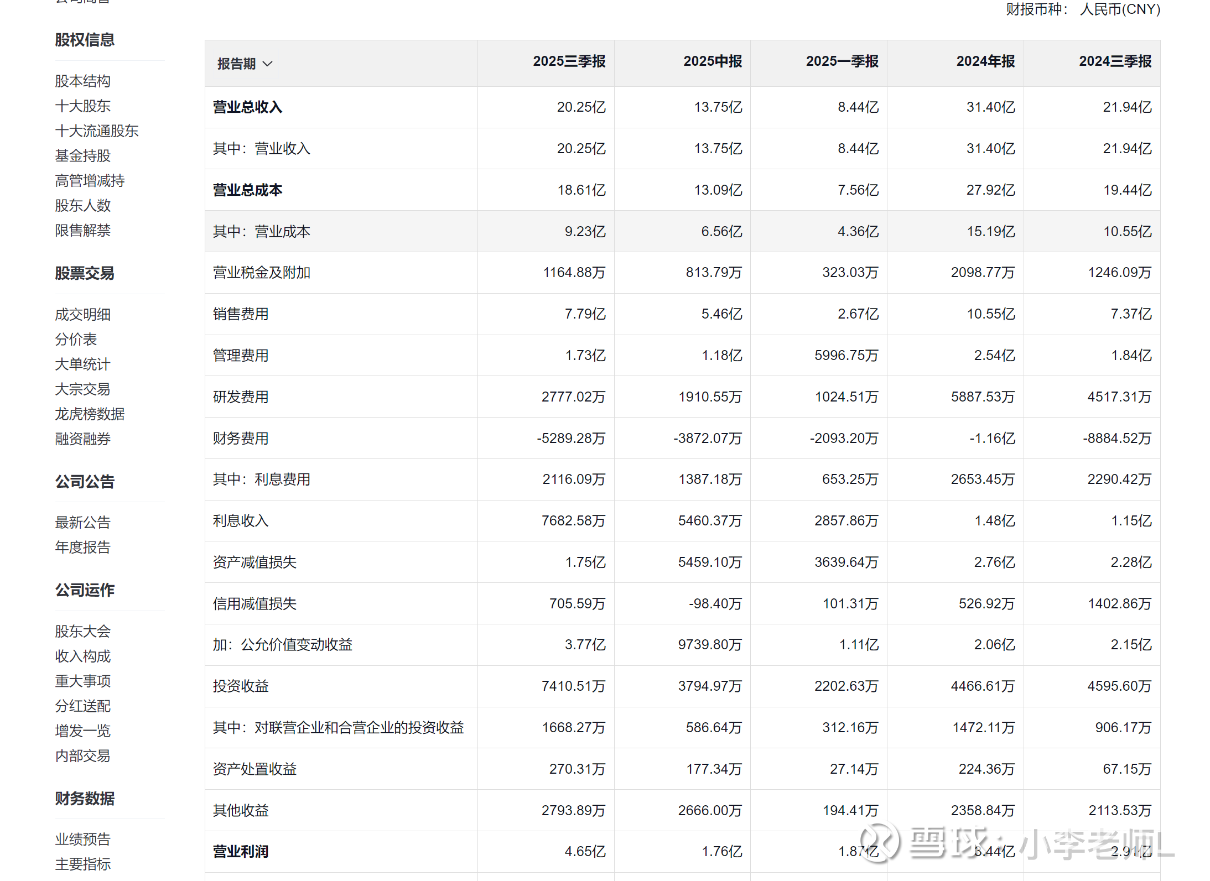The height and width of the screenshot is (881, 1210).
Task: Select 基金持股 in sidebar
Action: tap(83, 156)
